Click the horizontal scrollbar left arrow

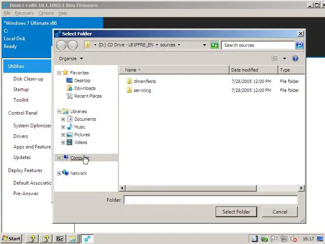(122, 188)
